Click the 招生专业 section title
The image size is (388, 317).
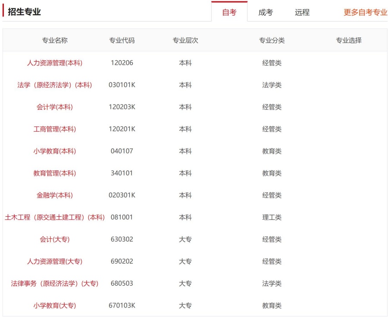pos(24,12)
